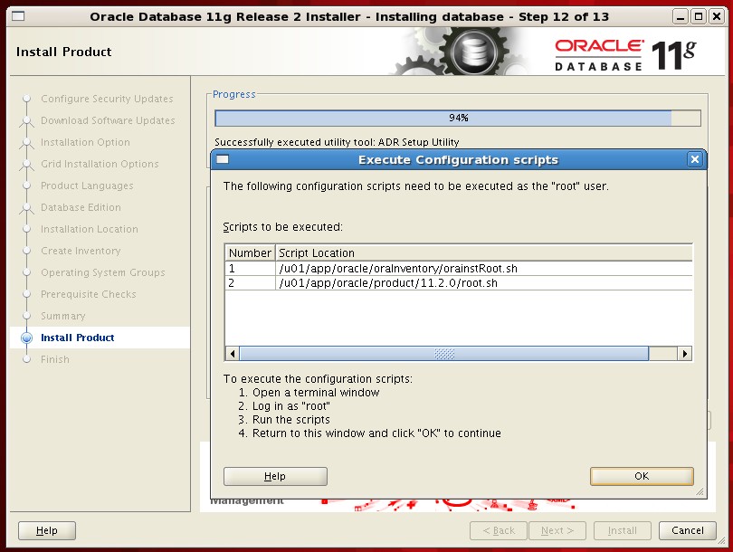Select Installation Location step
The image size is (733, 552).
90,229
